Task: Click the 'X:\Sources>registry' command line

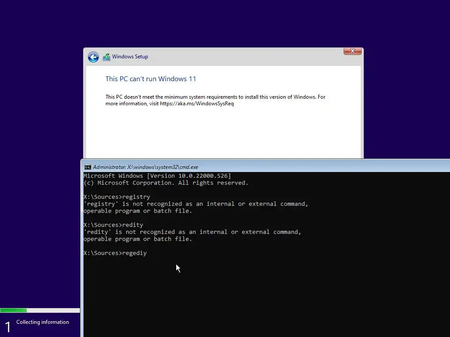Action: click(x=117, y=197)
